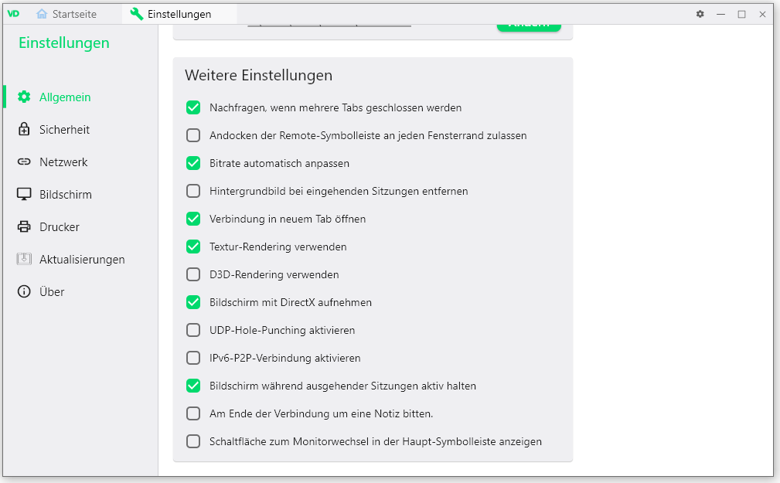Uncheck Bildschirm mit DirectX aufnehmen
Image resolution: width=780 pixels, height=483 pixels.
point(193,302)
